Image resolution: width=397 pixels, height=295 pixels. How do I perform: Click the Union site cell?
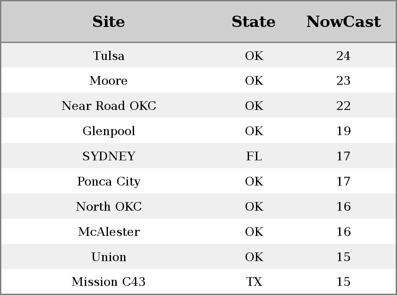pyautogui.click(x=109, y=257)
